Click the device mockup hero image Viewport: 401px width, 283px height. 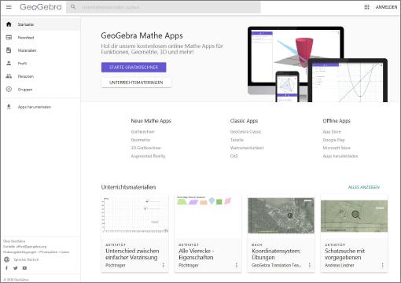[318, 64]
